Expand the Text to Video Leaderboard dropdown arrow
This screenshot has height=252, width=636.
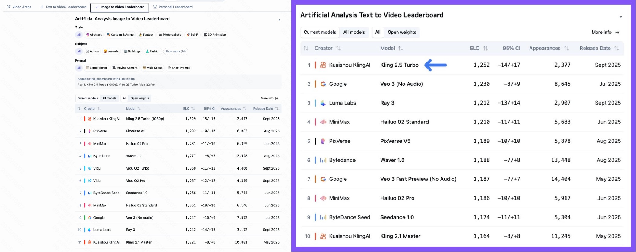621,17
